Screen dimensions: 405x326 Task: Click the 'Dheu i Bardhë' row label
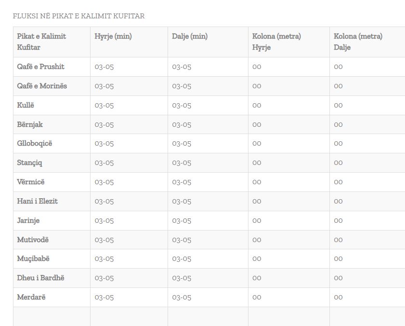coord(40,278)
